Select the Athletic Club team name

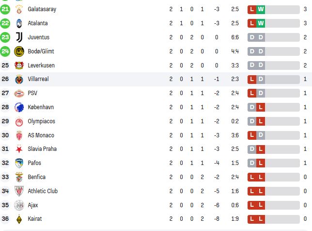click(43, 191)
